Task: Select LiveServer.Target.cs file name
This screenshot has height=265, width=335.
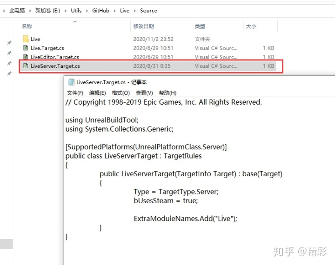Action: tap(55, 66)
